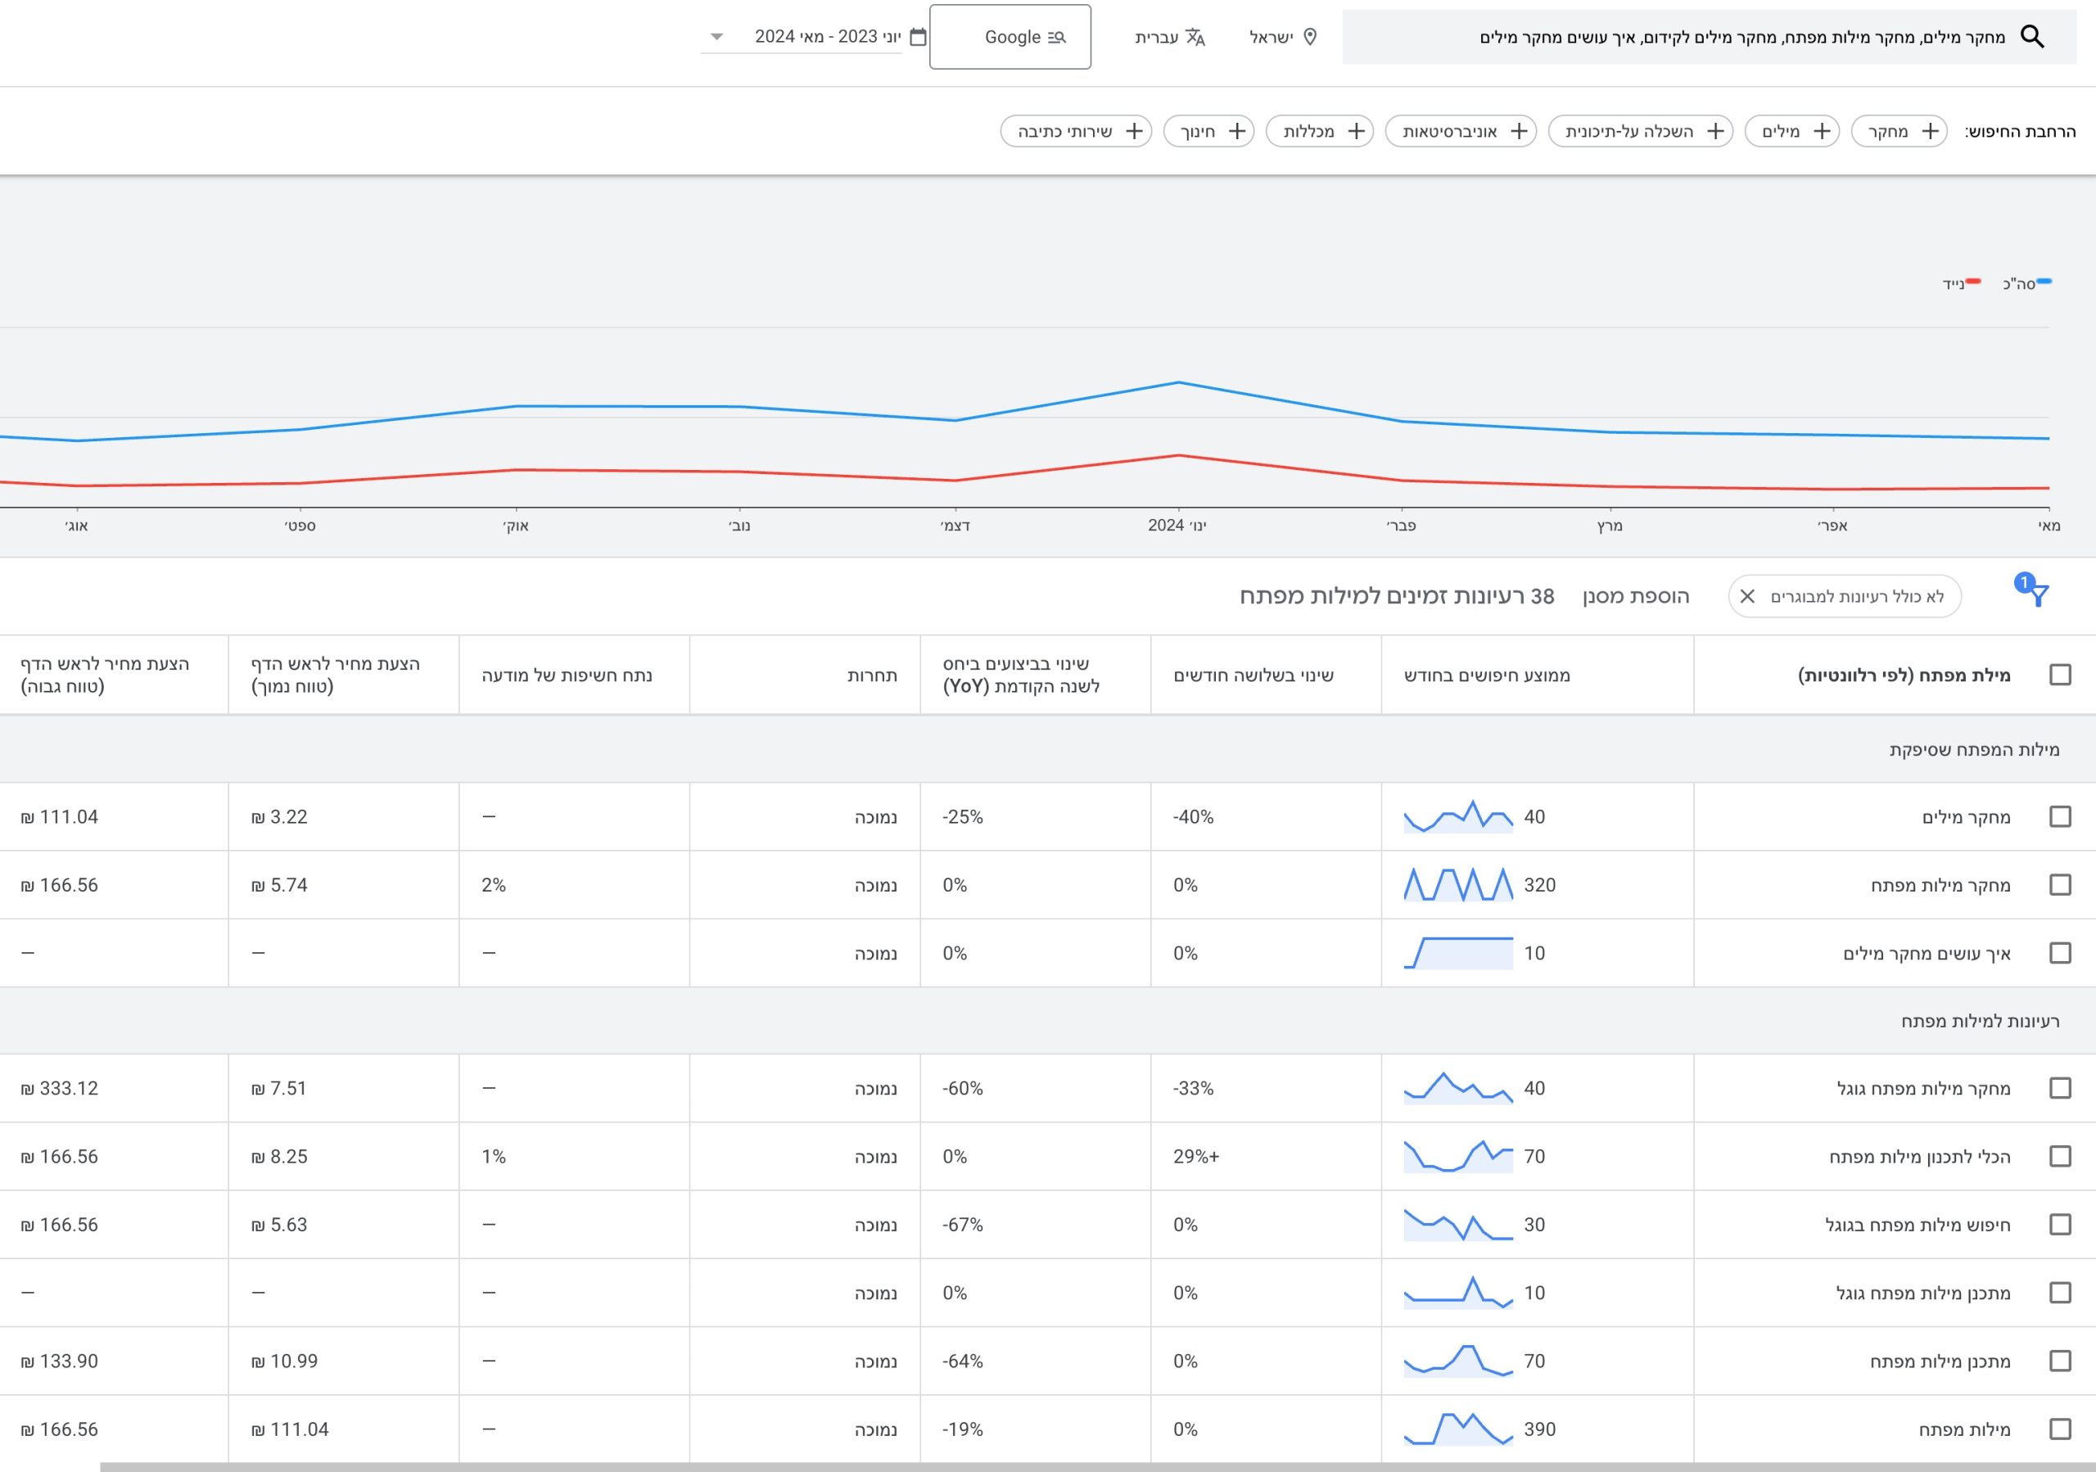Viewport: 2096px width, 1472px height.
Task: Click the language translate icon
Action: 1195,37
